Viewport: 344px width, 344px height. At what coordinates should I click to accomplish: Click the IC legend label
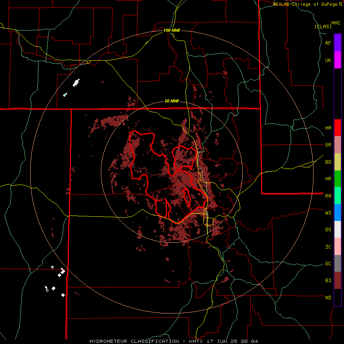click(328, 247)
